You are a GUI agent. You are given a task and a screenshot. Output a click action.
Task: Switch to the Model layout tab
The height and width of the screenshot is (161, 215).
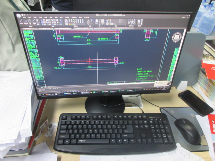[42, 87]
